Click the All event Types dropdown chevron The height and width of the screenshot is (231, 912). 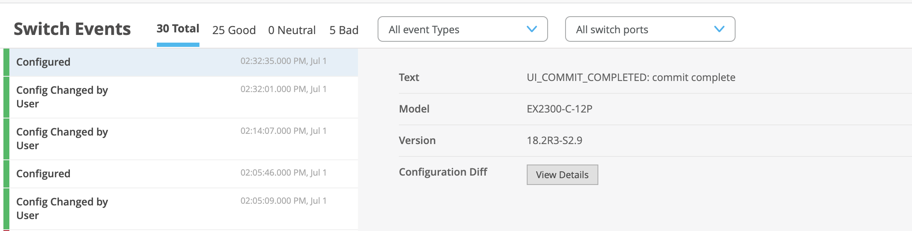point(531,29)
